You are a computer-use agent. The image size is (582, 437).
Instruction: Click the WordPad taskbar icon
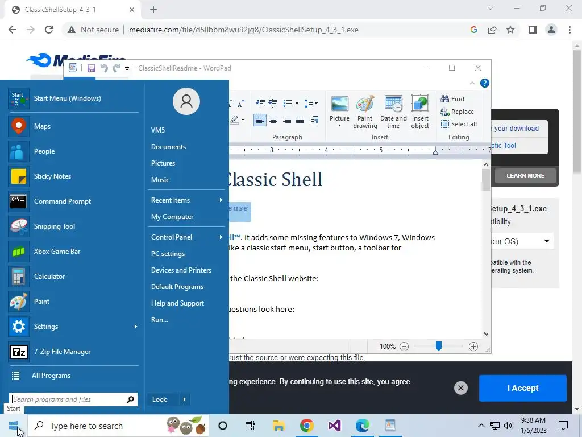(390, 426)
